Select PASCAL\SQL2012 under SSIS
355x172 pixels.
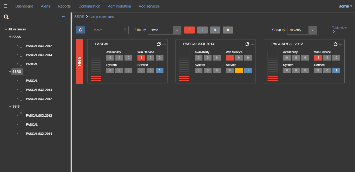(x=39, y=116)
